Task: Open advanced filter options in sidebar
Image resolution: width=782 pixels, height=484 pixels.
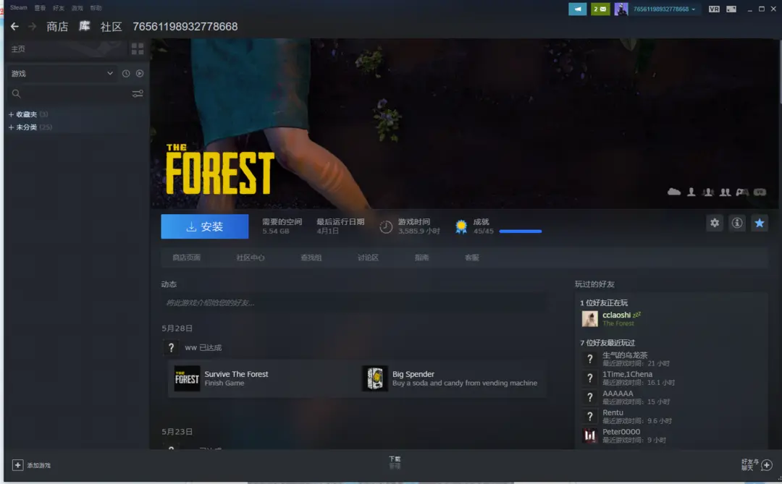Action: 137,94
